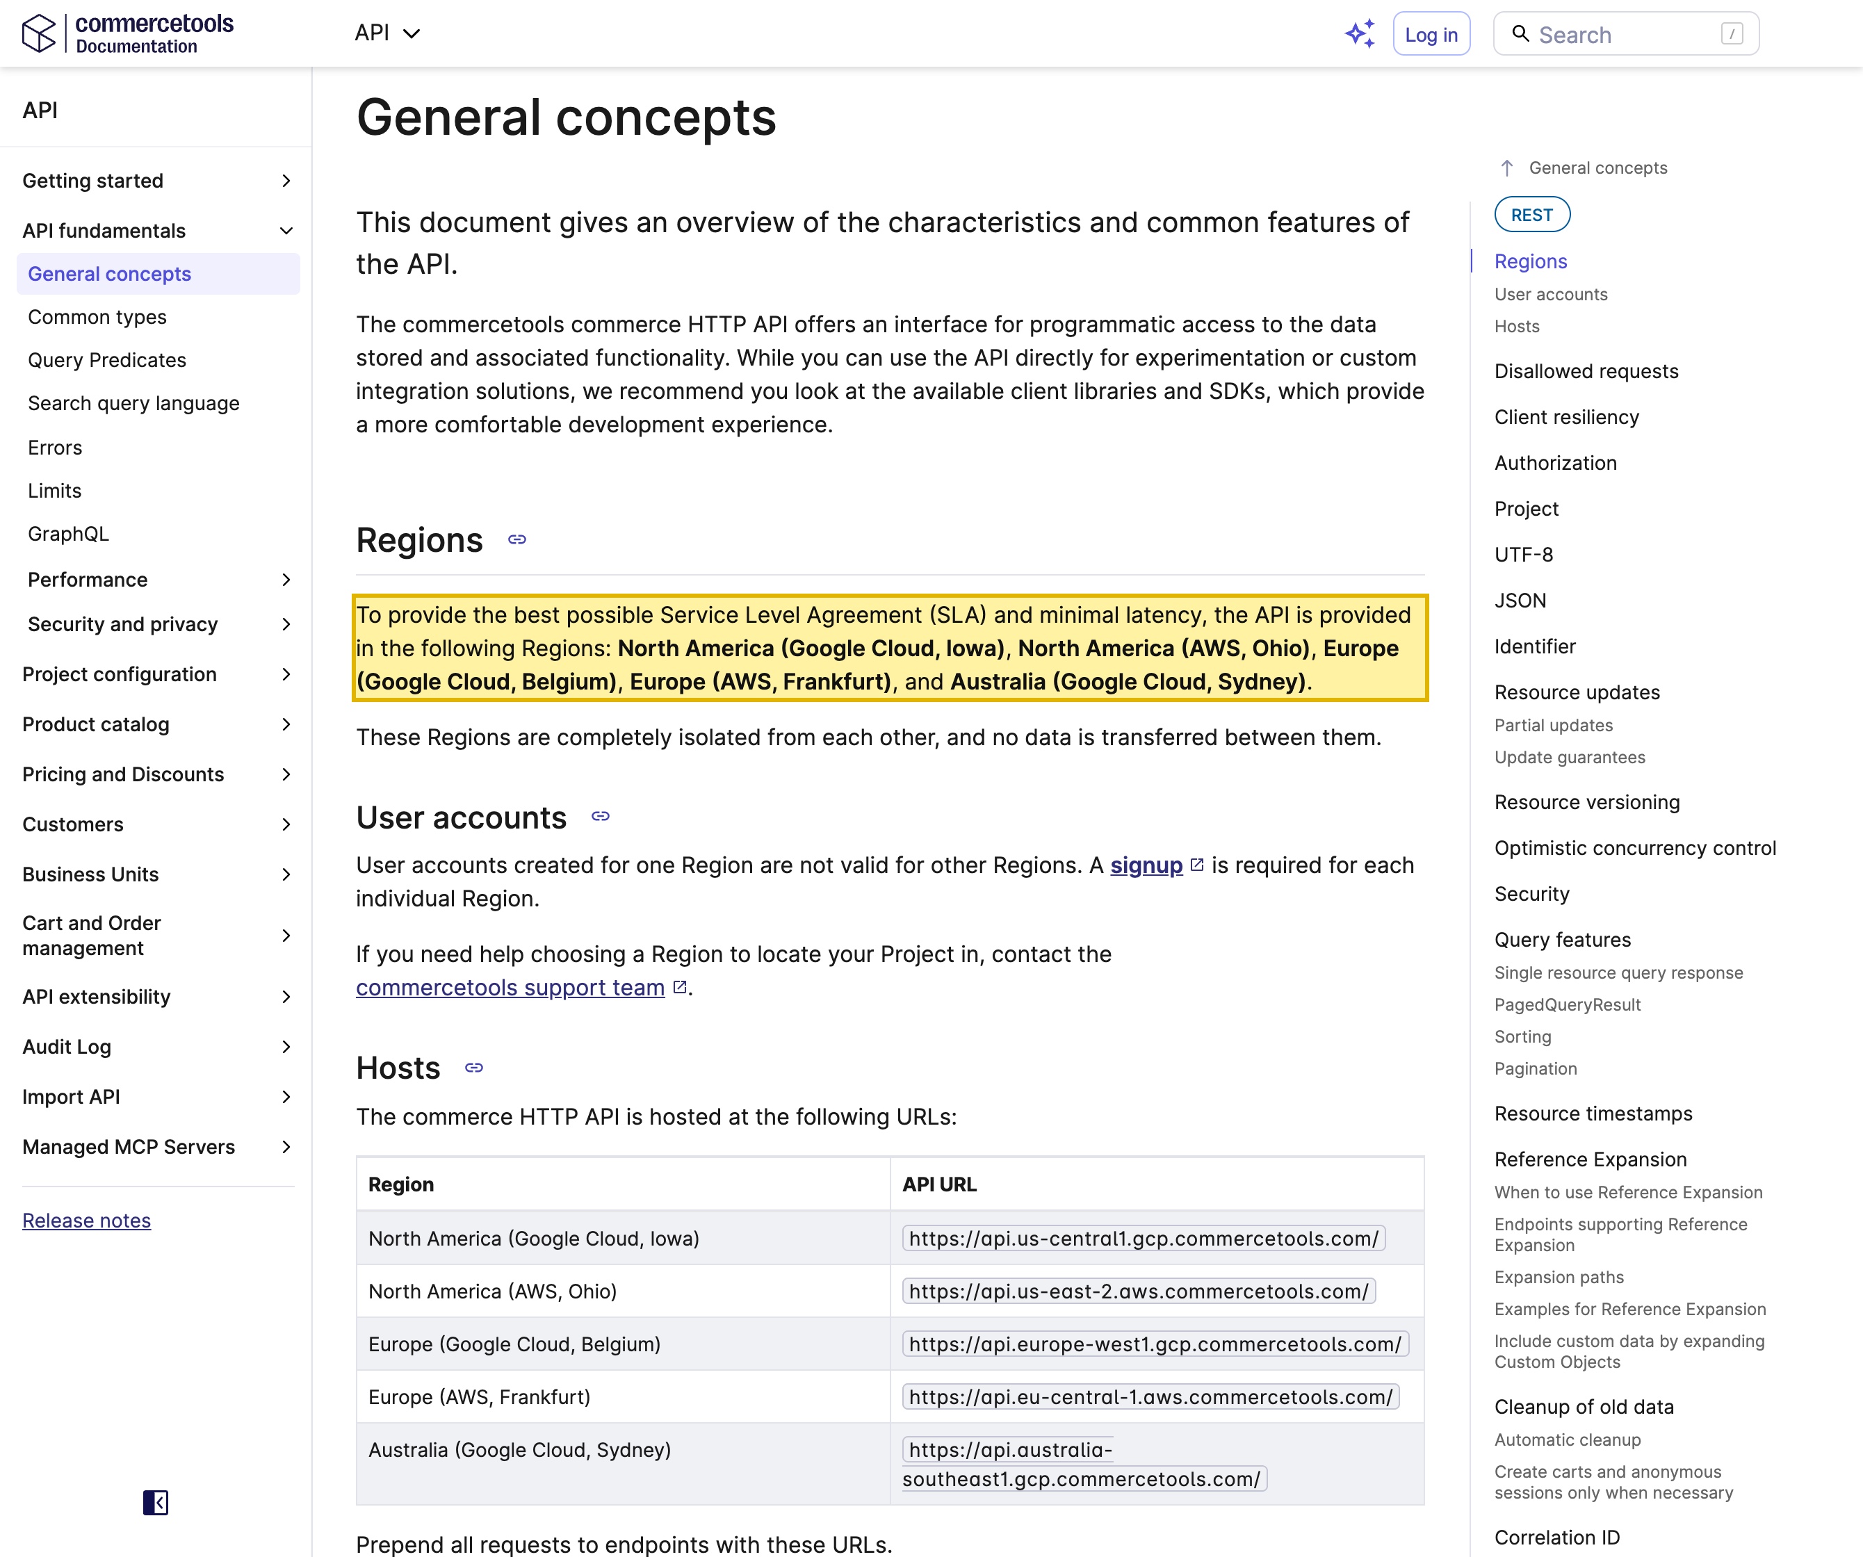Screen dimensions: 1863x1557
Task: Focus the Search input field
Action: point(1625,34)
